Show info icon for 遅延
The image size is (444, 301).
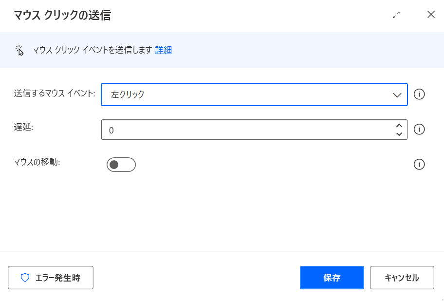(419, 130)
